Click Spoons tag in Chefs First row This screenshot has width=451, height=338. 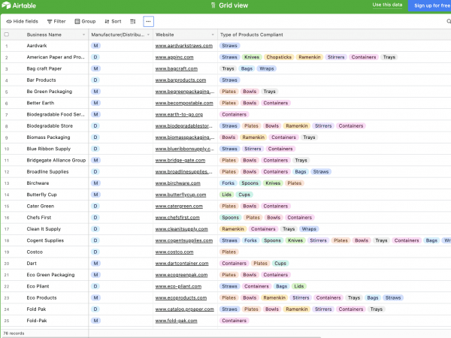tap(231, 218)
